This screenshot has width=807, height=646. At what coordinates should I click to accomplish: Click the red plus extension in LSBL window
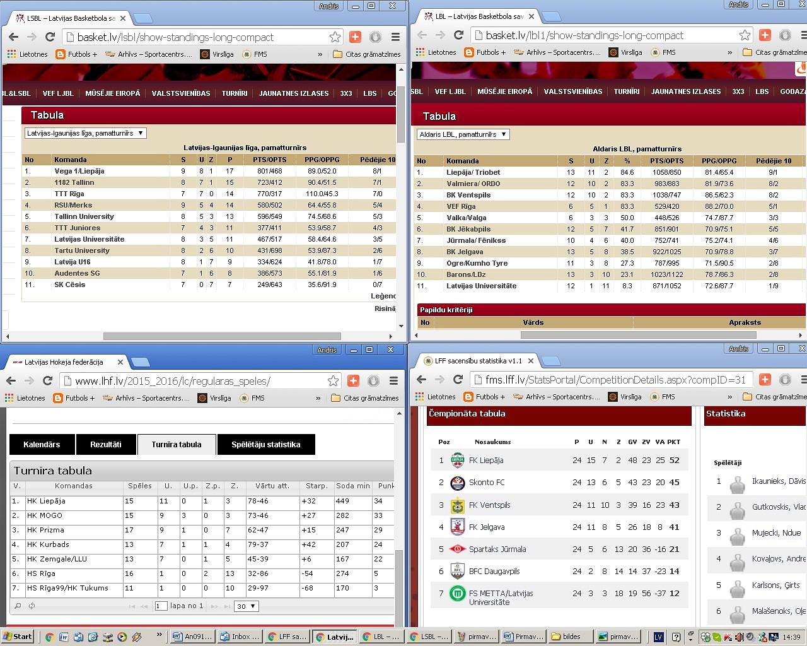(x=355, y=37)
